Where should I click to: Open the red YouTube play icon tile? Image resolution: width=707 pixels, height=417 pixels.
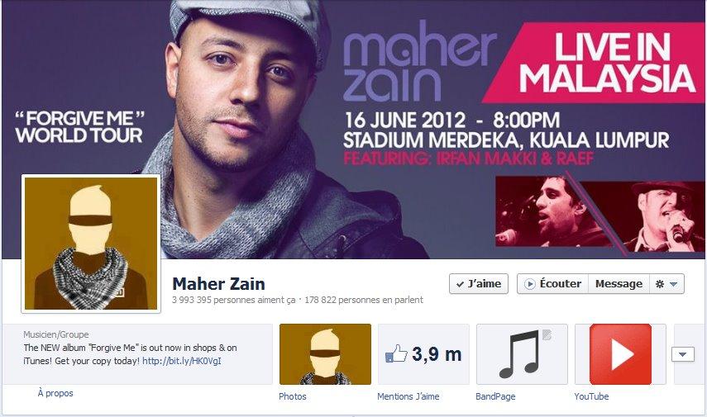[x=620, y=354]
